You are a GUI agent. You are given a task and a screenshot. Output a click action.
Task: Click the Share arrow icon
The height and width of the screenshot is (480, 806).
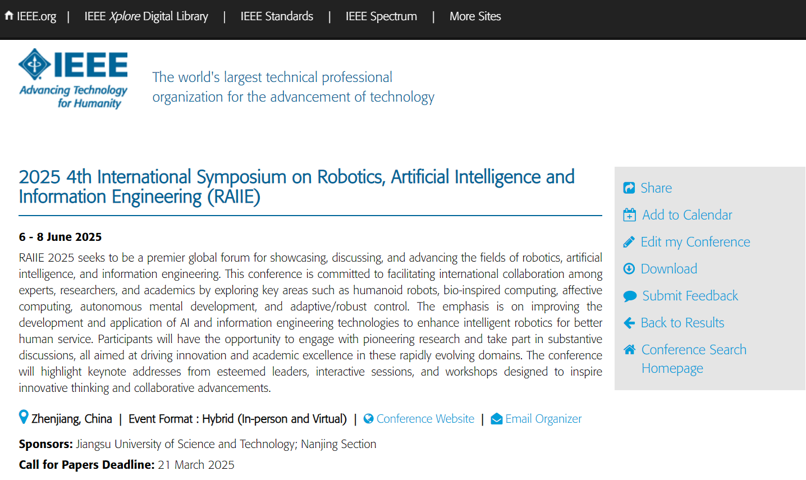[629, 188]
